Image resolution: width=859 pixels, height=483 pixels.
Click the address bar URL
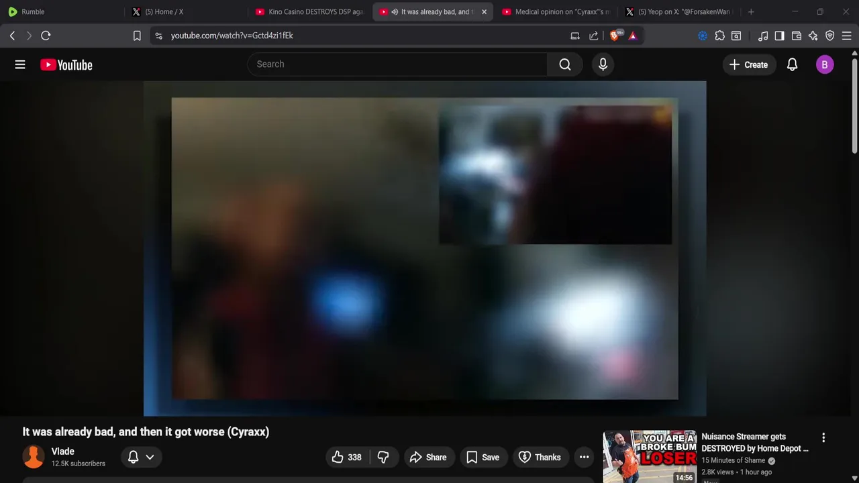tap(232, 36)
